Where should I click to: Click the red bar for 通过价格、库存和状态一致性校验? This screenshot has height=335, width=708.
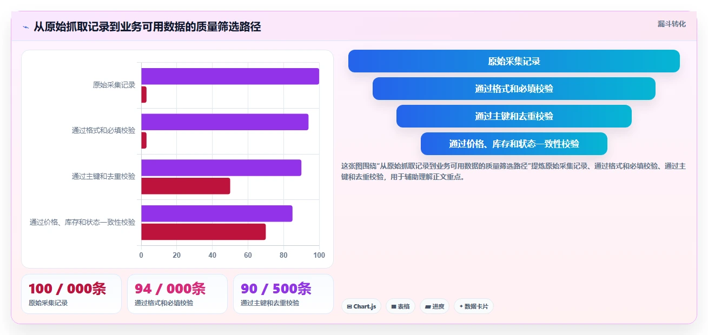tap(203, 232)
